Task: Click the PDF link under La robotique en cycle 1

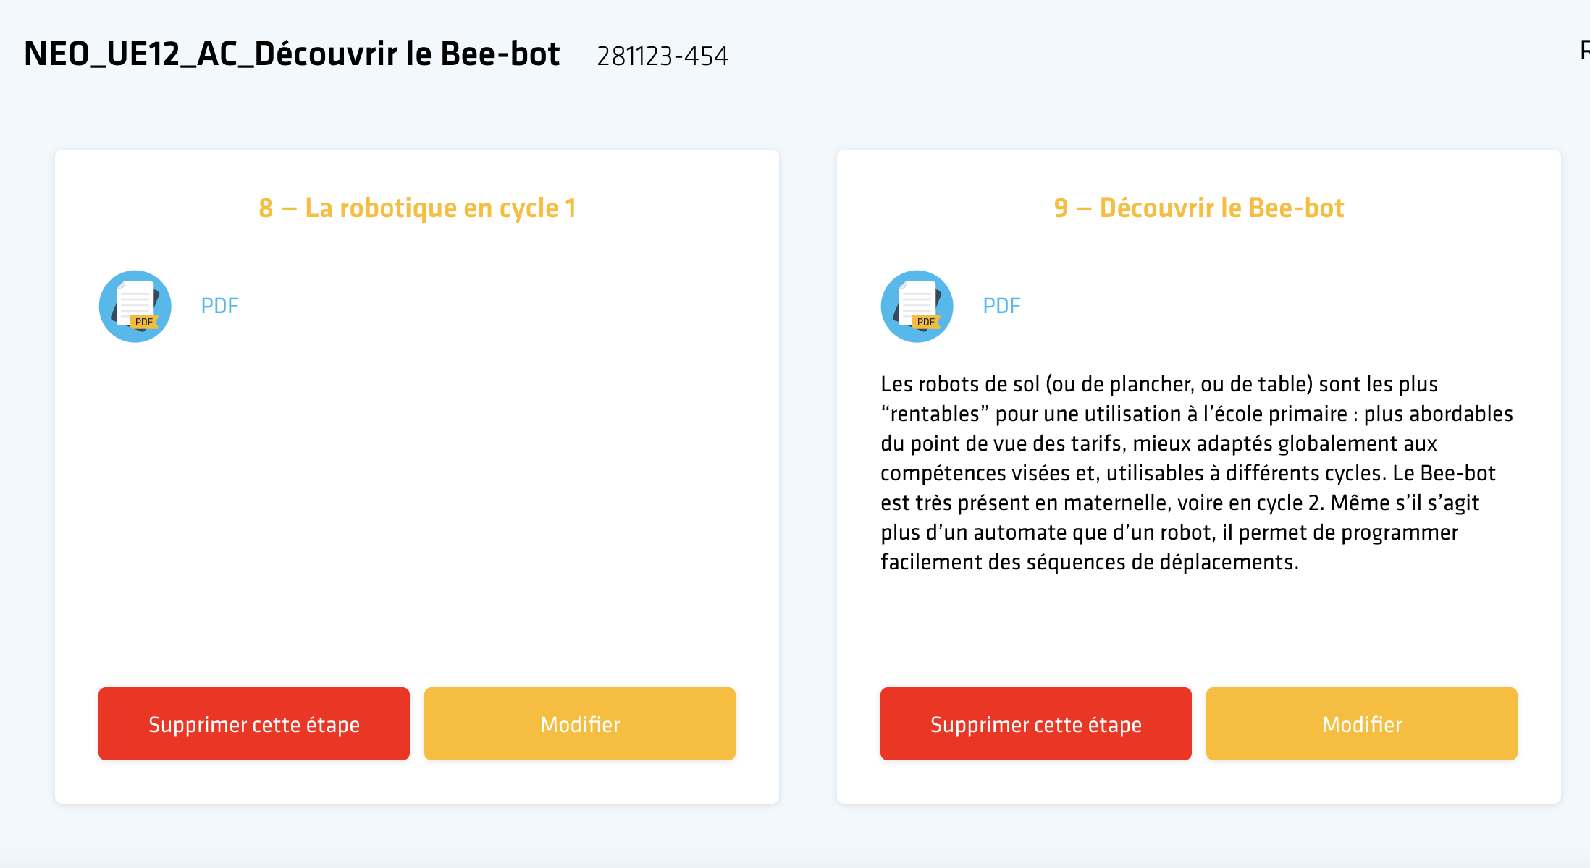Action: click(219, 306)
